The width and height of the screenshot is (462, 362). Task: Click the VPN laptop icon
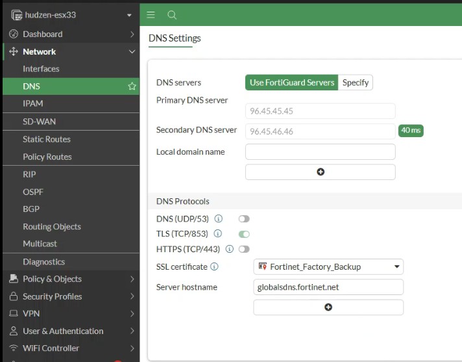click(x=14, y=313)
